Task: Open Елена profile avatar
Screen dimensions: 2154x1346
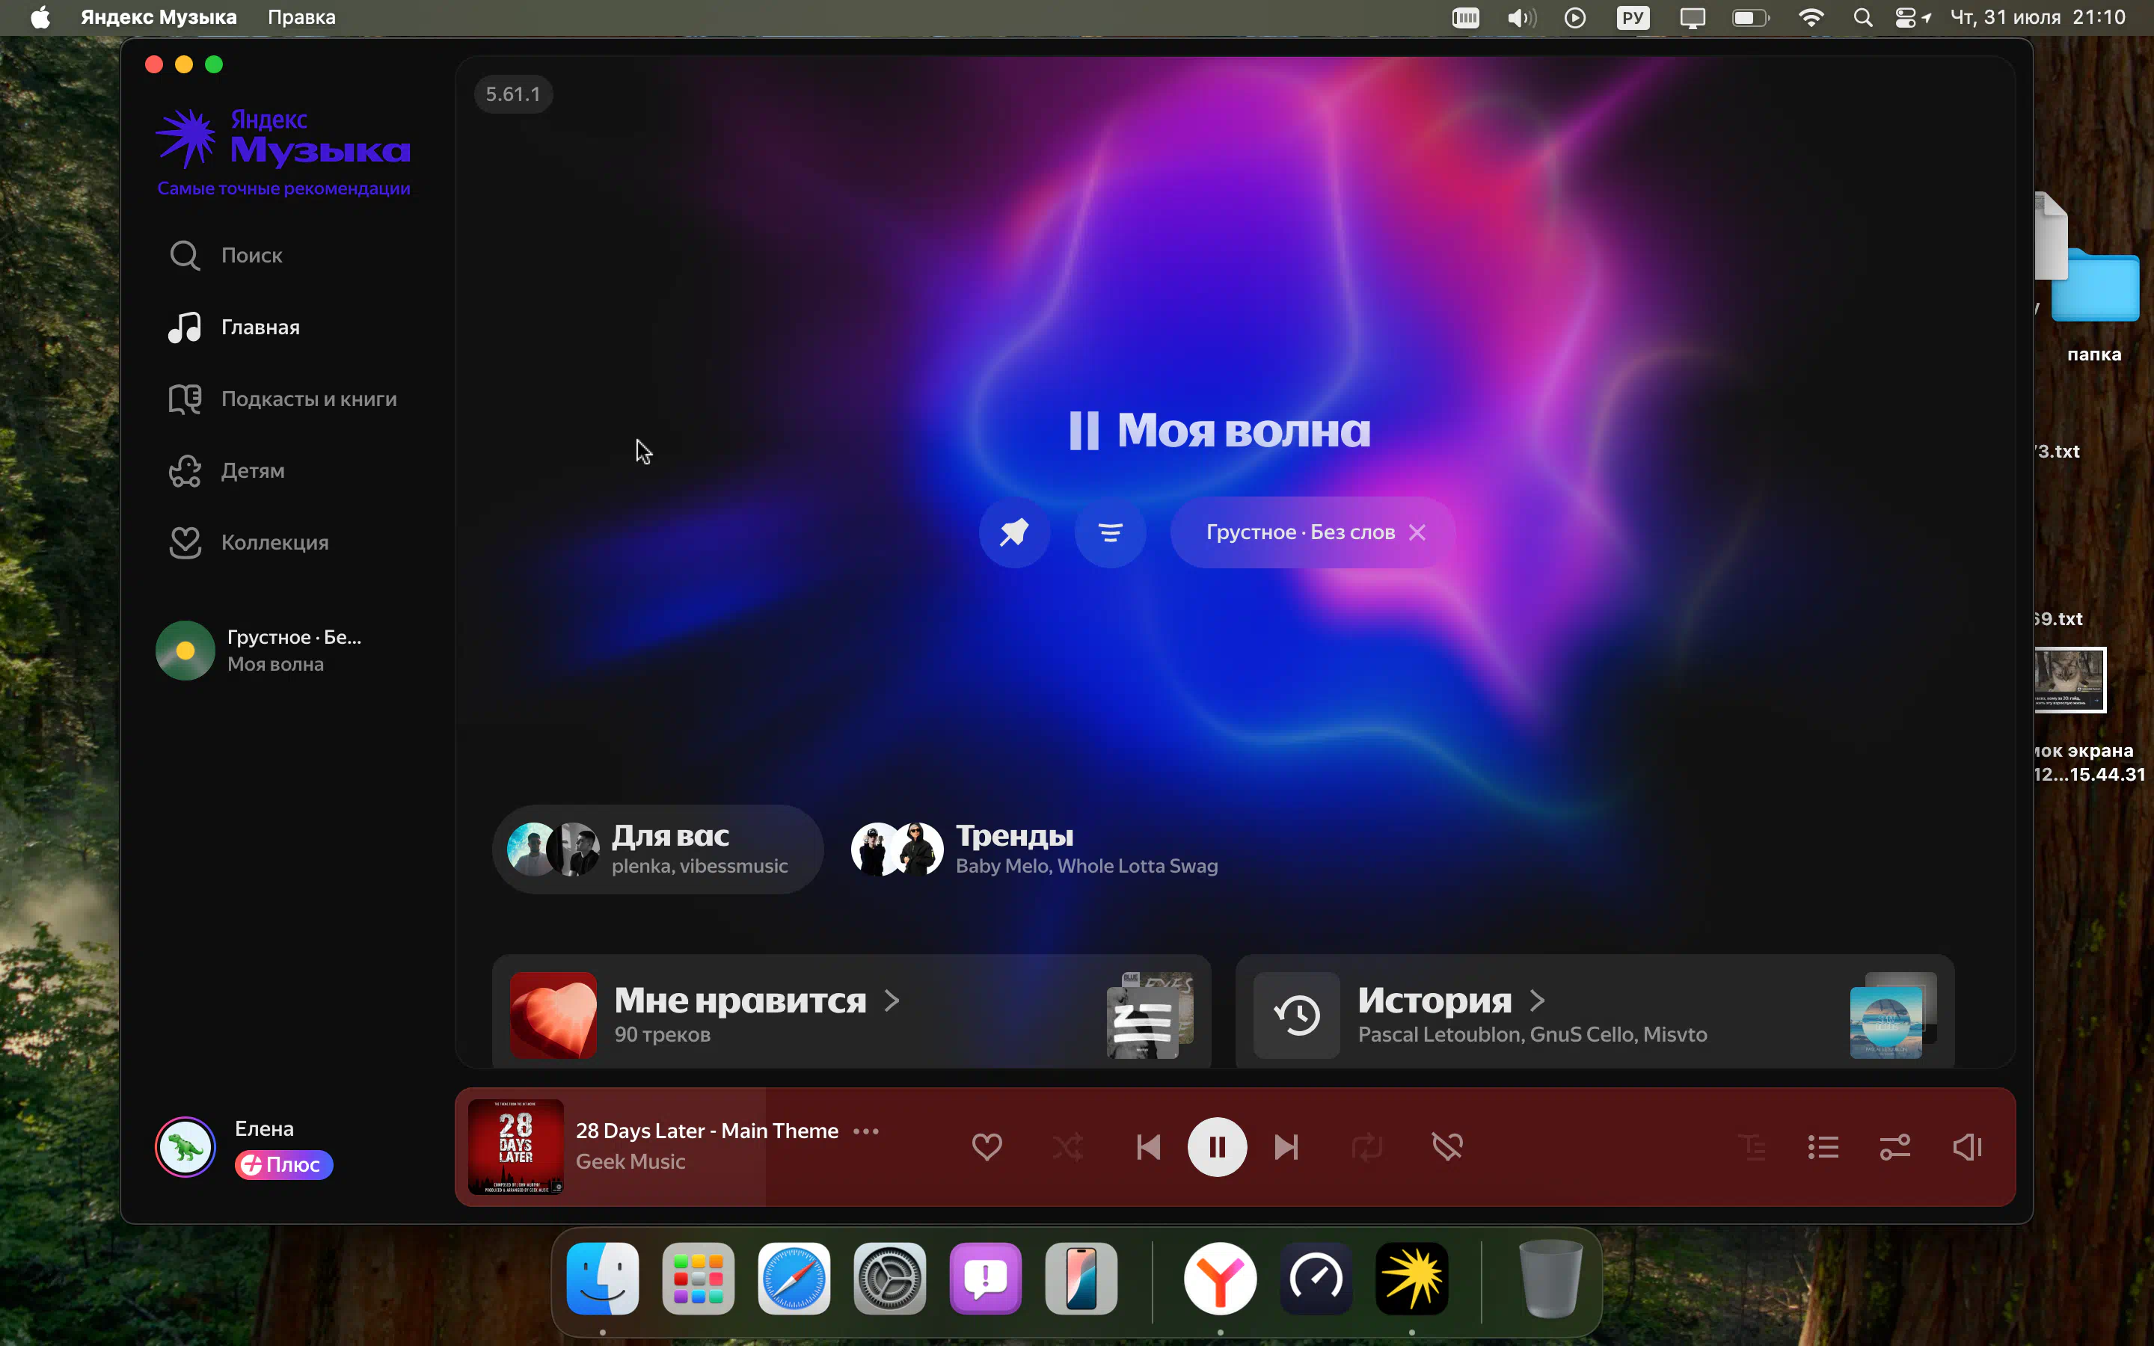Action: 185,1146
